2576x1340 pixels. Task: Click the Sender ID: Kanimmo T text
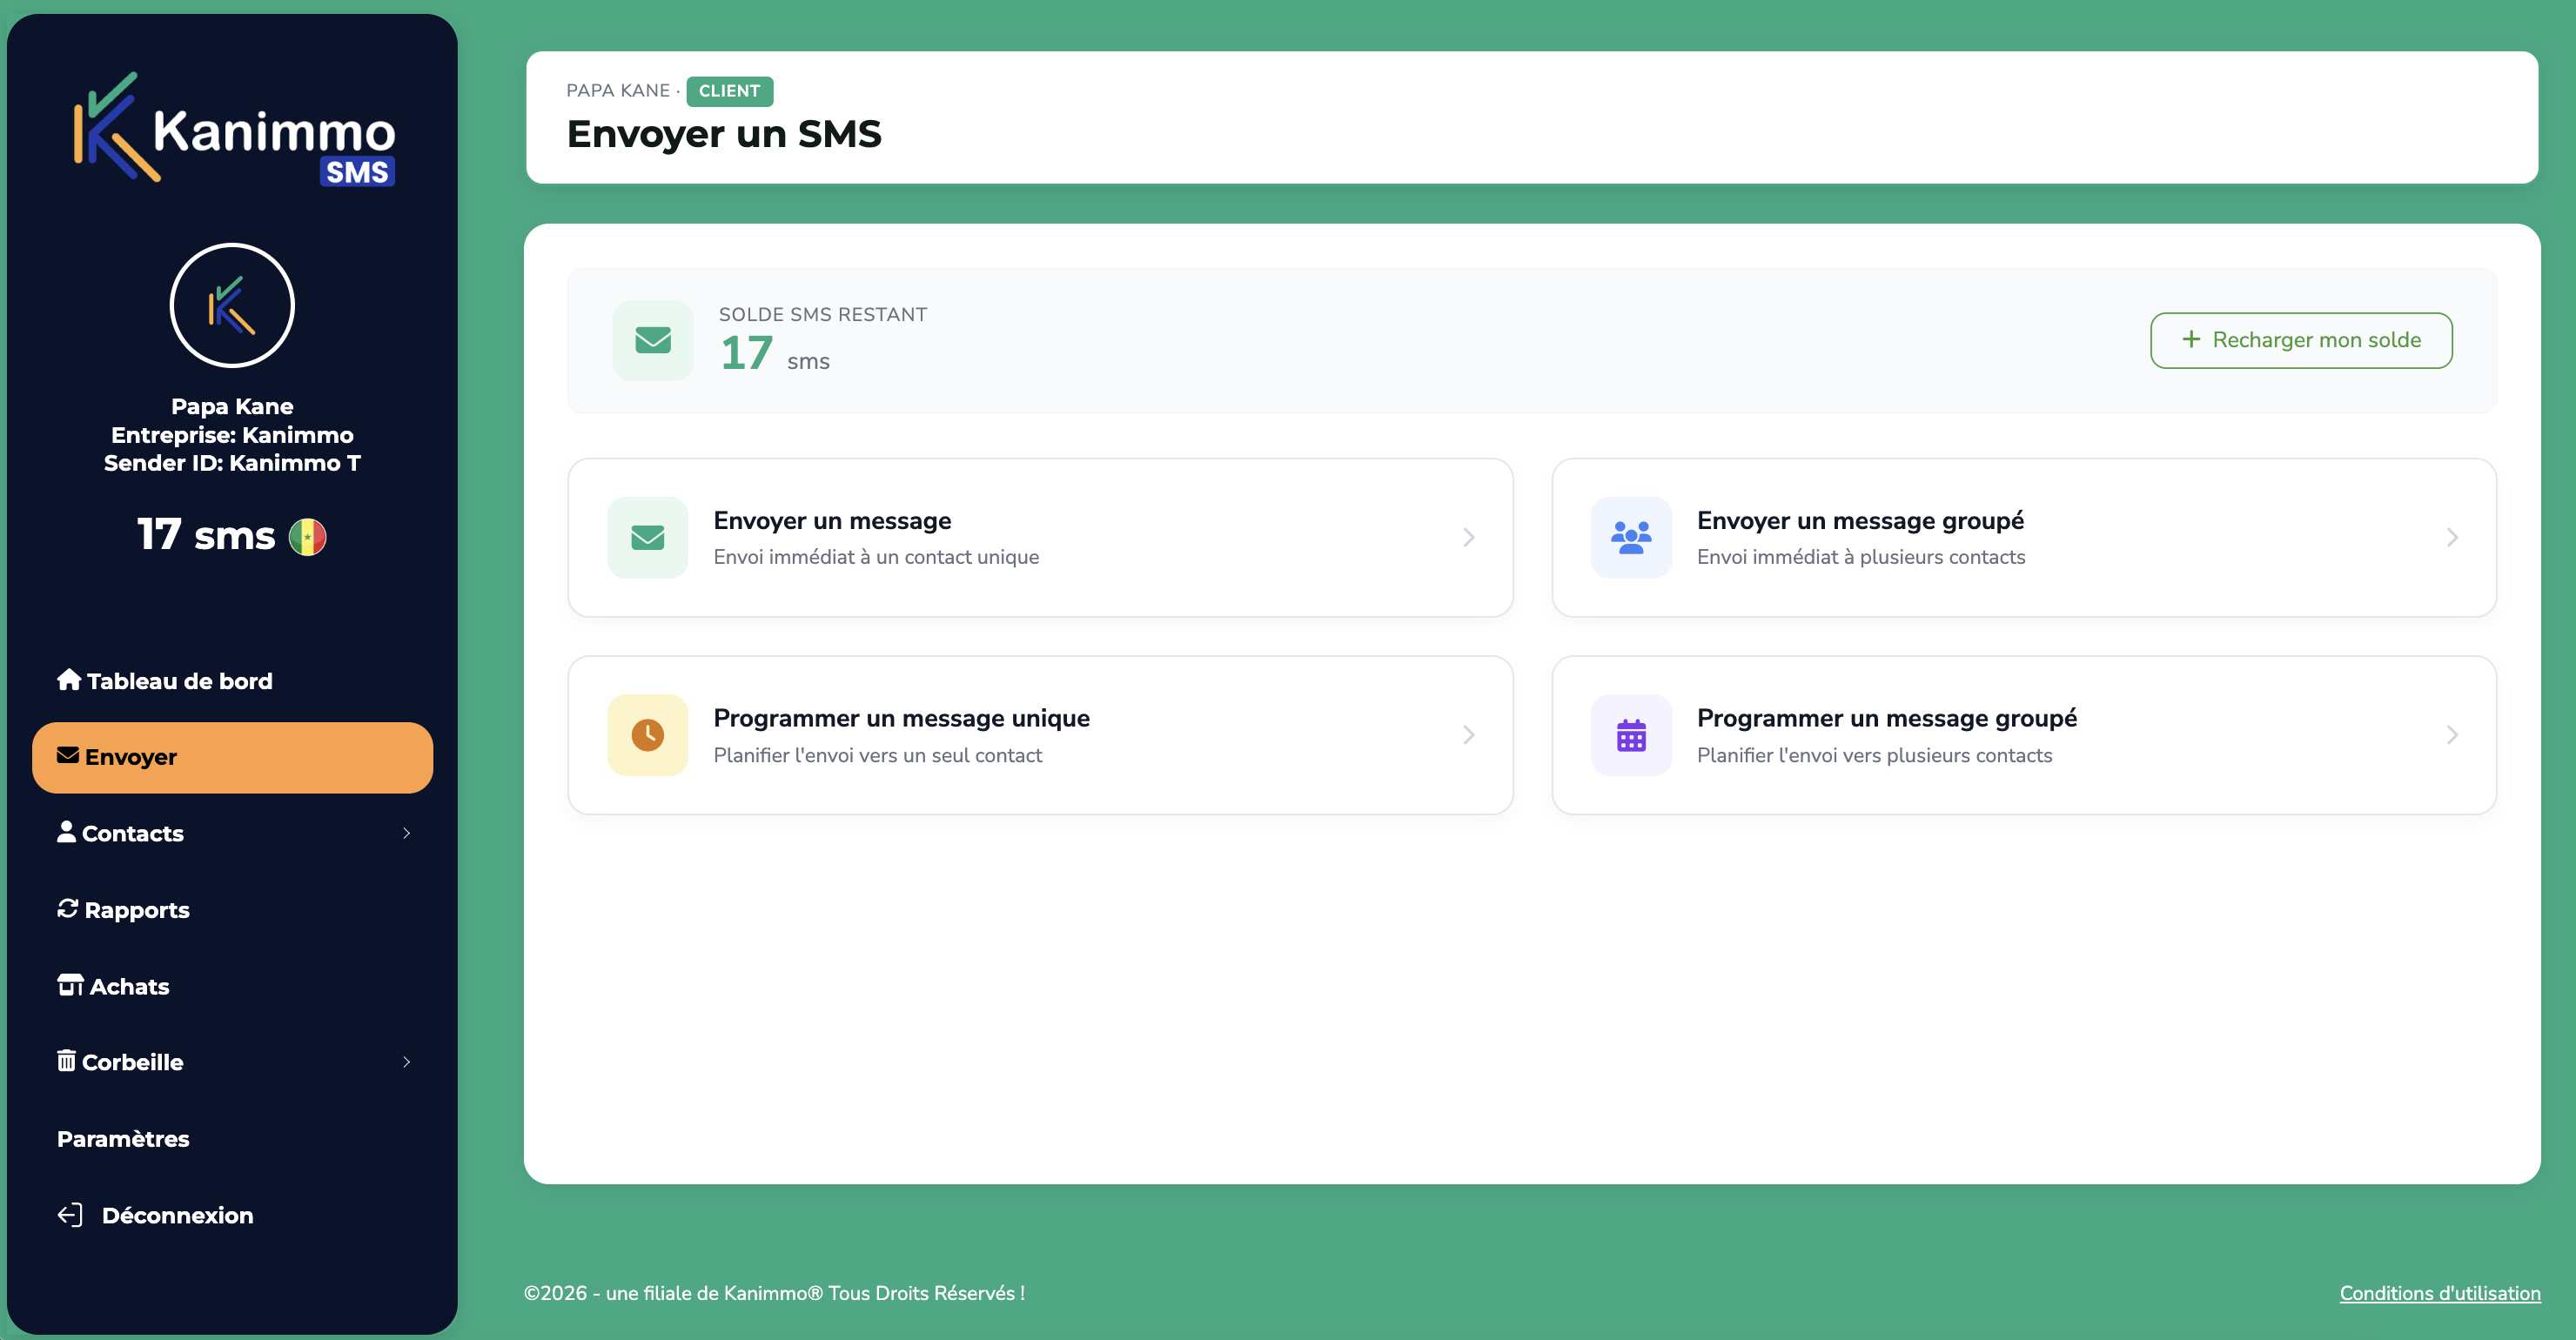pyautogui.click(x=232, y=463)
